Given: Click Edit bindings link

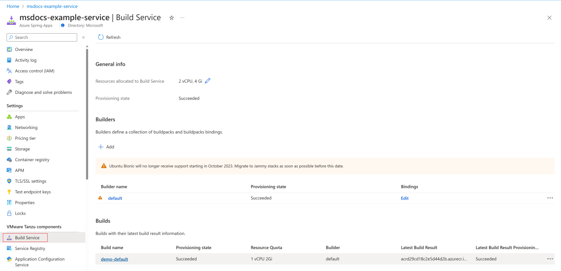Looking at the screenshot, I should pos(405,198).
